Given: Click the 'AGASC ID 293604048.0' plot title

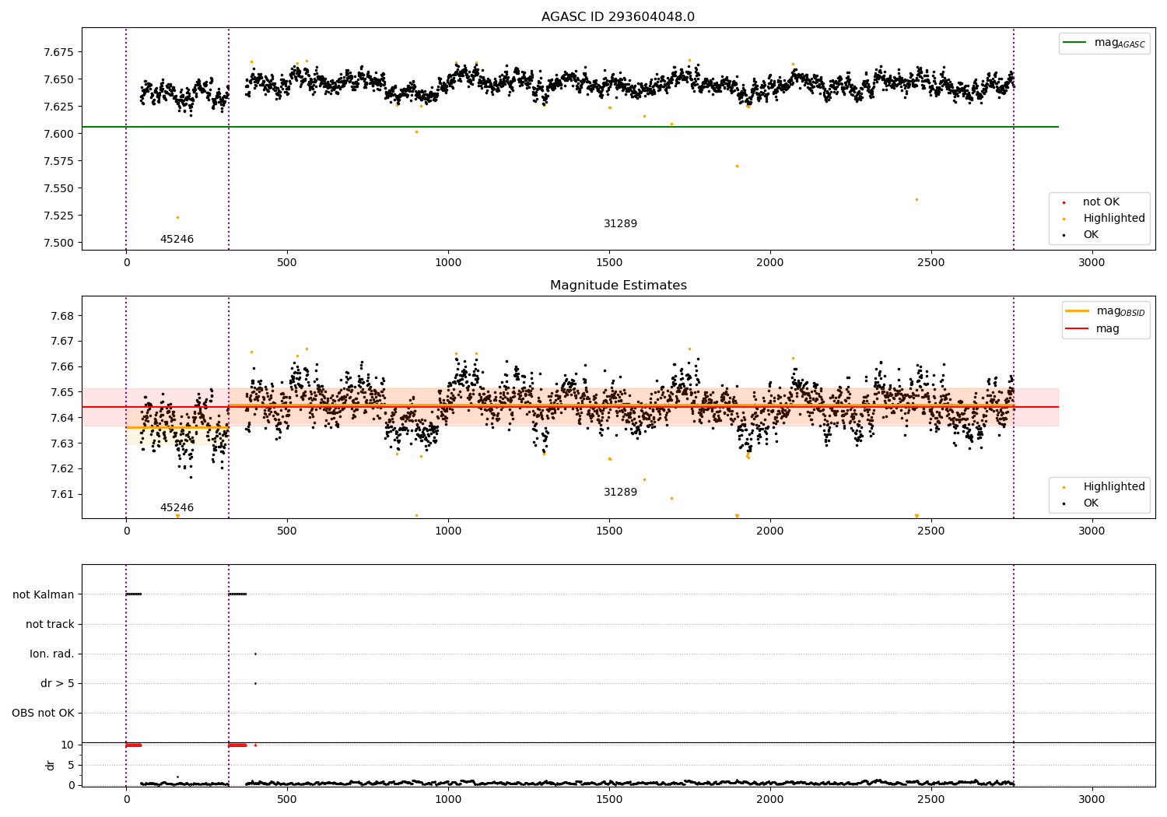Looking at the screenshot, I should click(618, 17).
